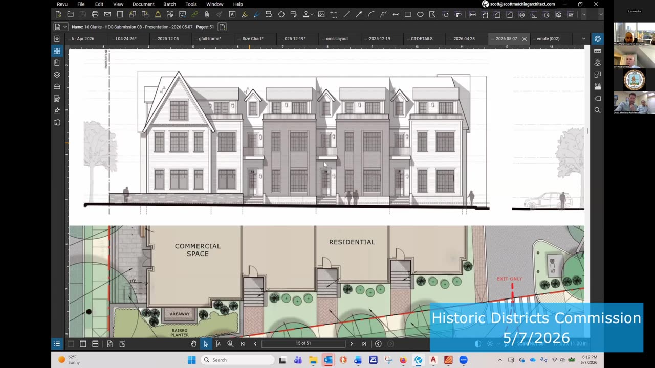Open the Tool Chest panel in left sidebar

[x=57, y=86]
